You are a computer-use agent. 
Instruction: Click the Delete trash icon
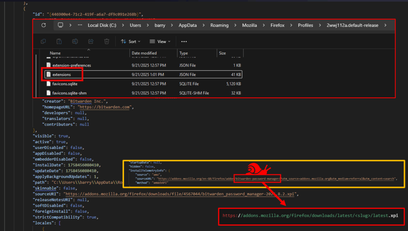click(107, 41)
